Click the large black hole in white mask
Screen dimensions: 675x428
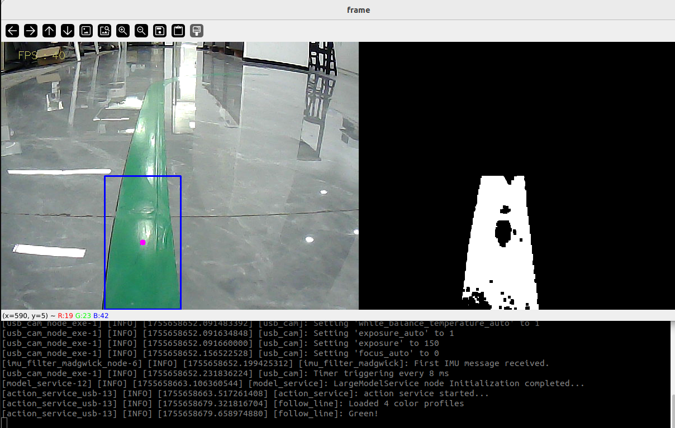(x=503, y=232)
